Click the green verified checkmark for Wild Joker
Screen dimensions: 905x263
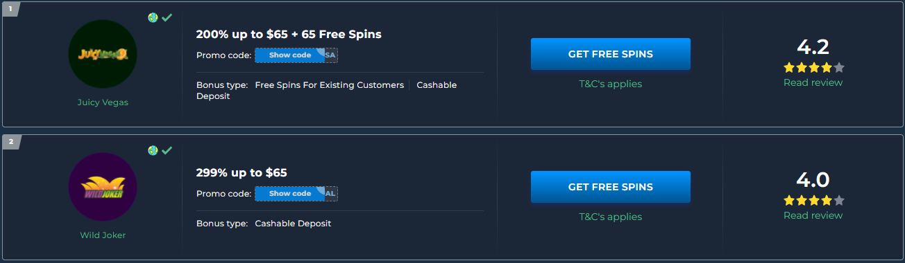167,150
